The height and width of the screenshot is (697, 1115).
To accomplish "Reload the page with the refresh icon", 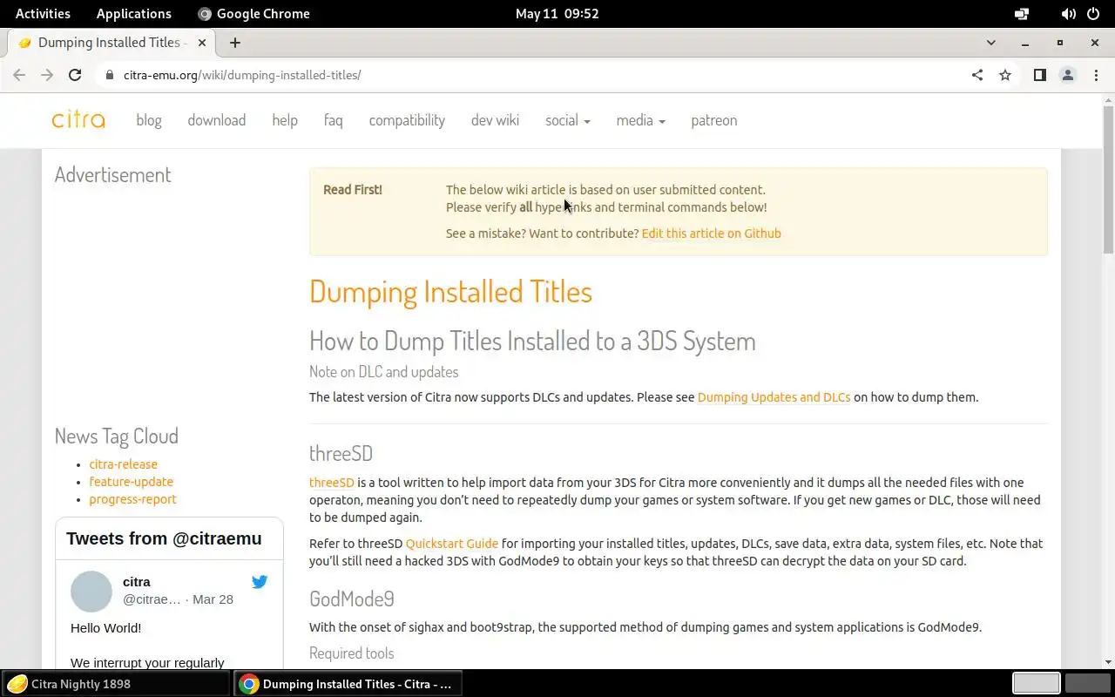I will pyautogui.click(x=75, y=75).
